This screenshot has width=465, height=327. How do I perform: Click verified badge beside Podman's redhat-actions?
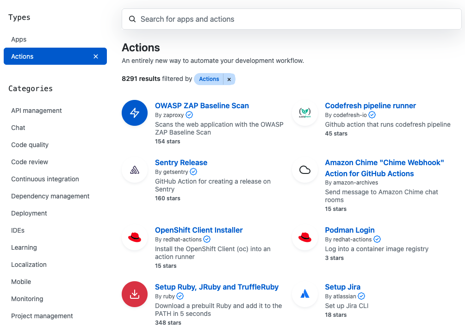377,239
